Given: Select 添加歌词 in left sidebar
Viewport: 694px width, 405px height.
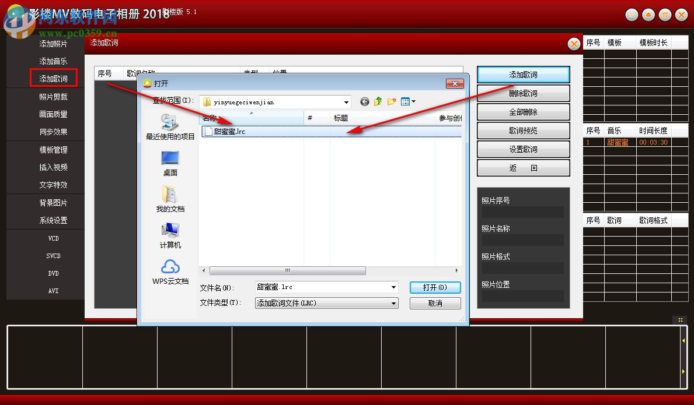Looking at the screenshot, I should [54, 78].
